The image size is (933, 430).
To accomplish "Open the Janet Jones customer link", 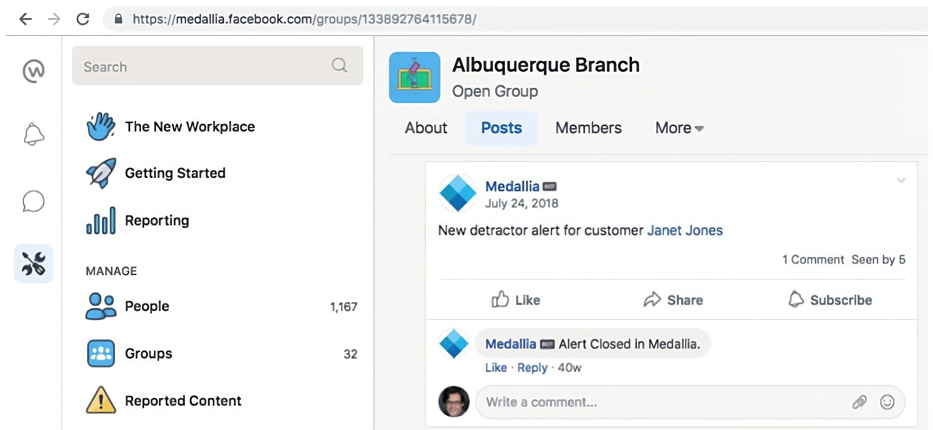I will tap(685, 230).
